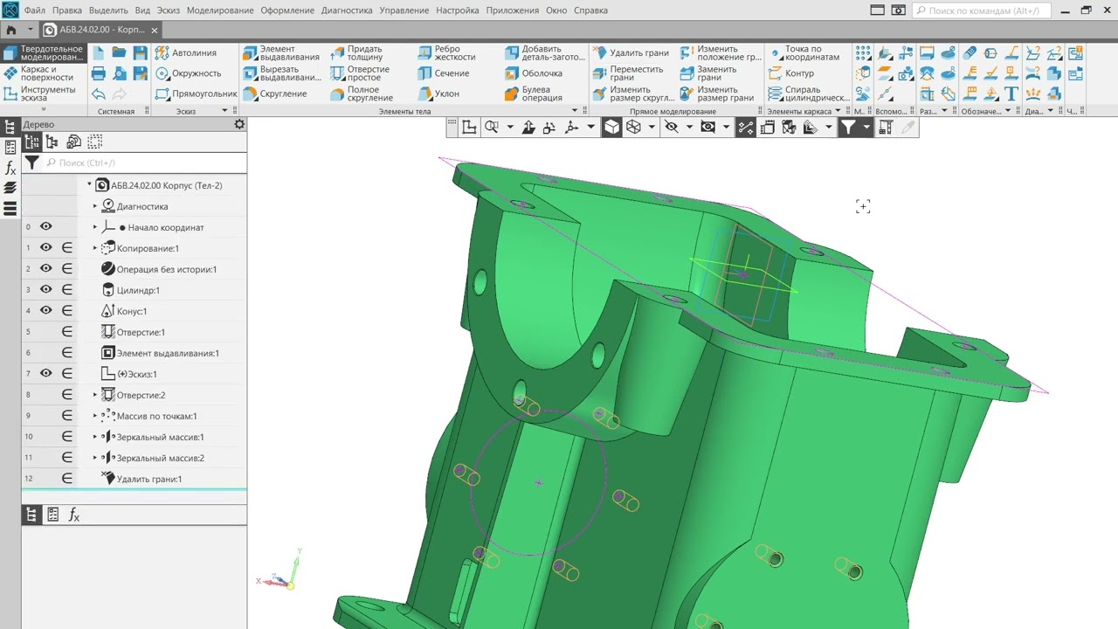Open the Моделирование menu
This screenshot has height=629, width=1118.
[220, 10]
